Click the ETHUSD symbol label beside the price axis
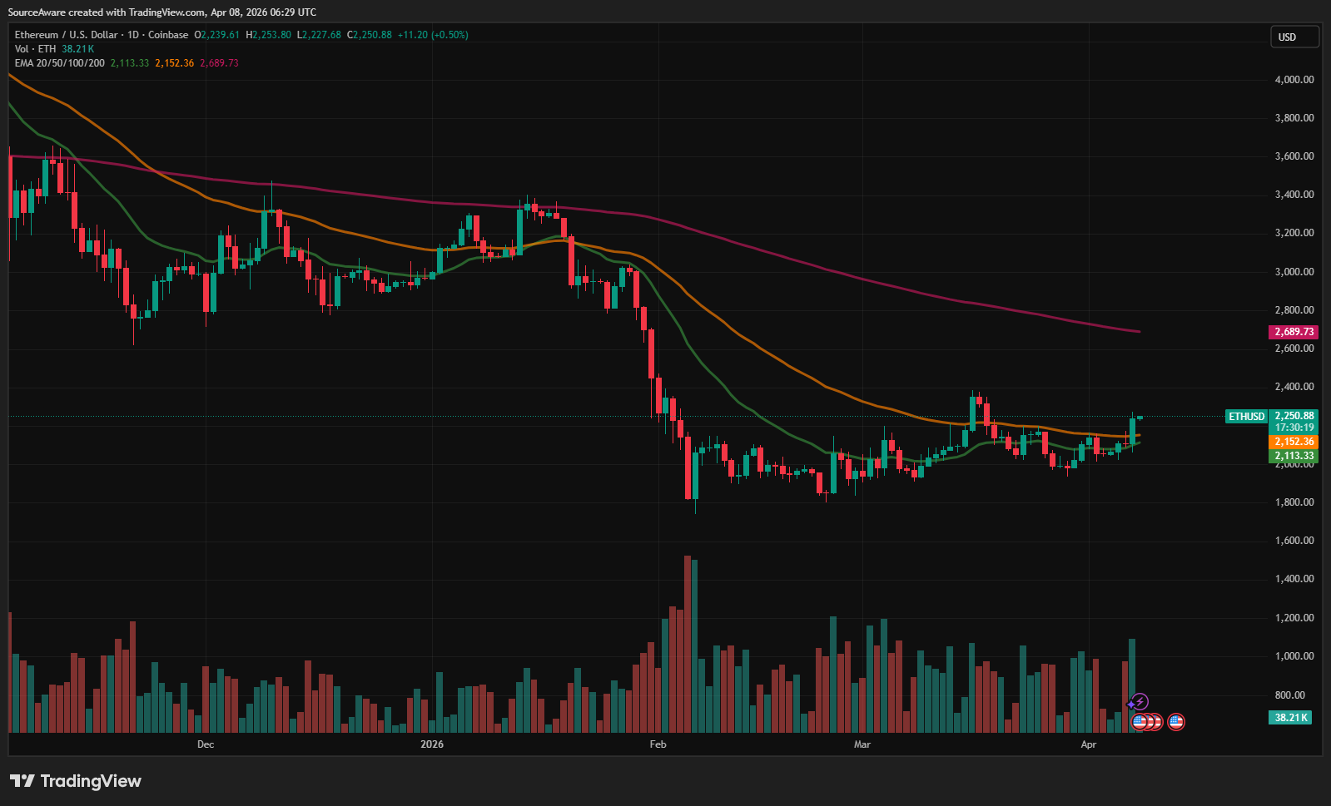This screenshot has width=1331, height=806. pos(1247,417)
